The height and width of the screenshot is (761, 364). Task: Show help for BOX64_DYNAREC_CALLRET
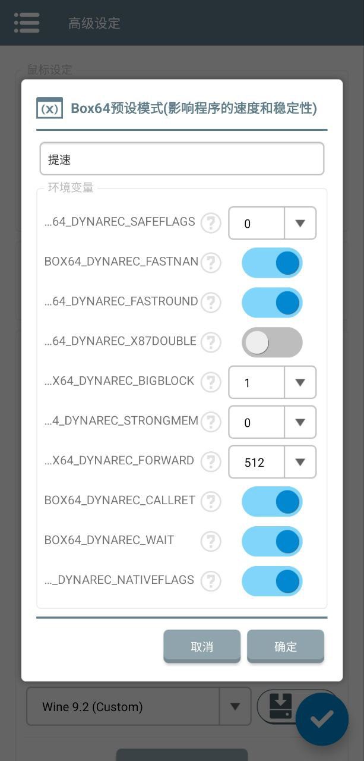pyautogui.click(x=211, y=502)
